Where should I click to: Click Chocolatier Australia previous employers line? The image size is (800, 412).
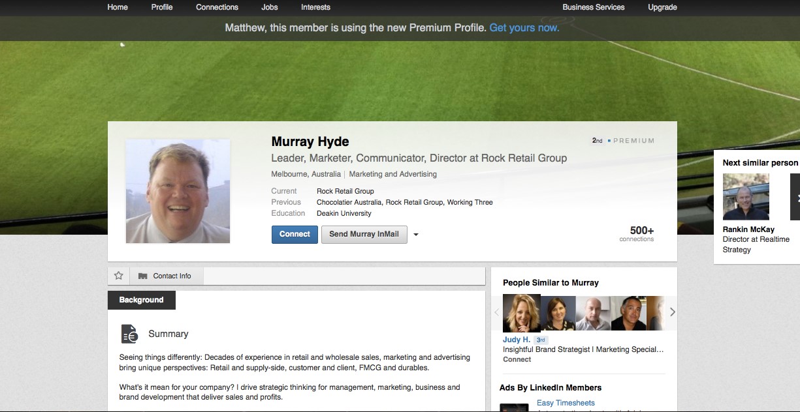click(405, 202)
